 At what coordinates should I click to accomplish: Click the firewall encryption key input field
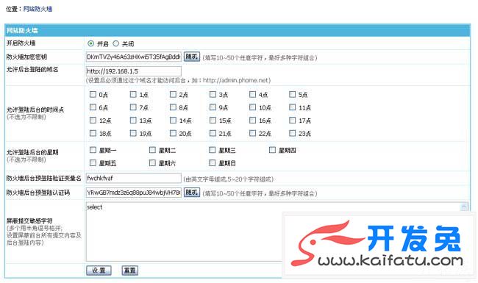point(134,57)
